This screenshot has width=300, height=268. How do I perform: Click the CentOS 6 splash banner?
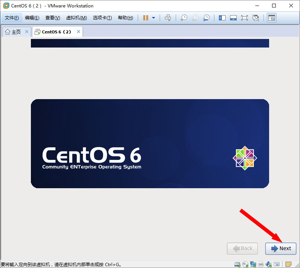click(x=150, y=144)
